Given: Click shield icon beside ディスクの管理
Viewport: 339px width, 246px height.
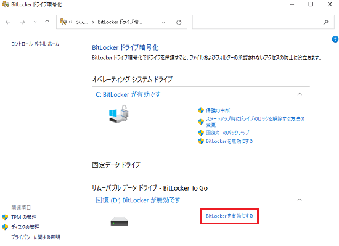Looking at the screenshot, I should tap(5, 227).
